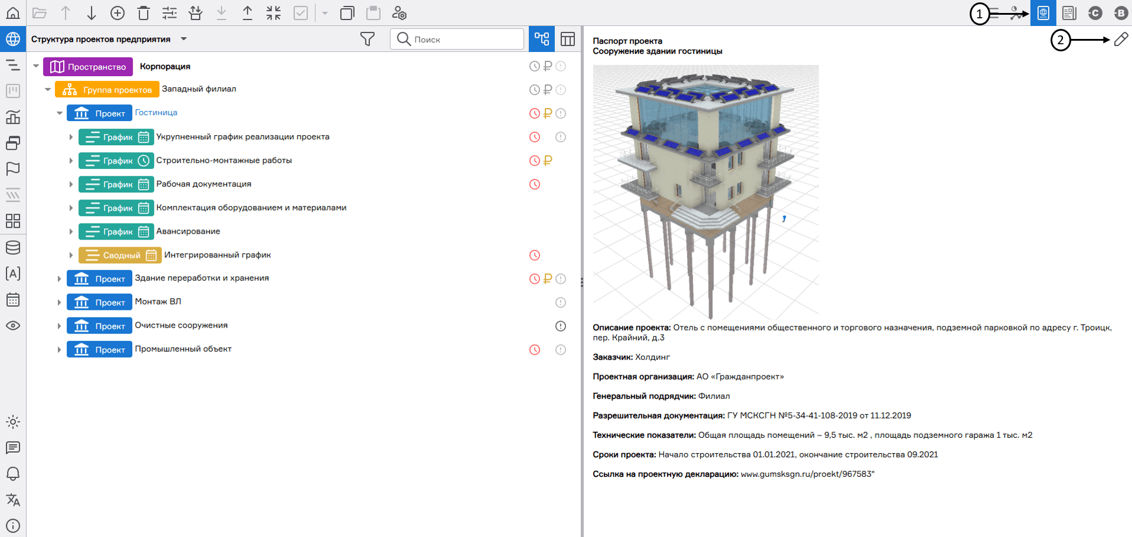Click the pencil edit icon for project passport
1132x537 pixels.
pos(1121,40)
